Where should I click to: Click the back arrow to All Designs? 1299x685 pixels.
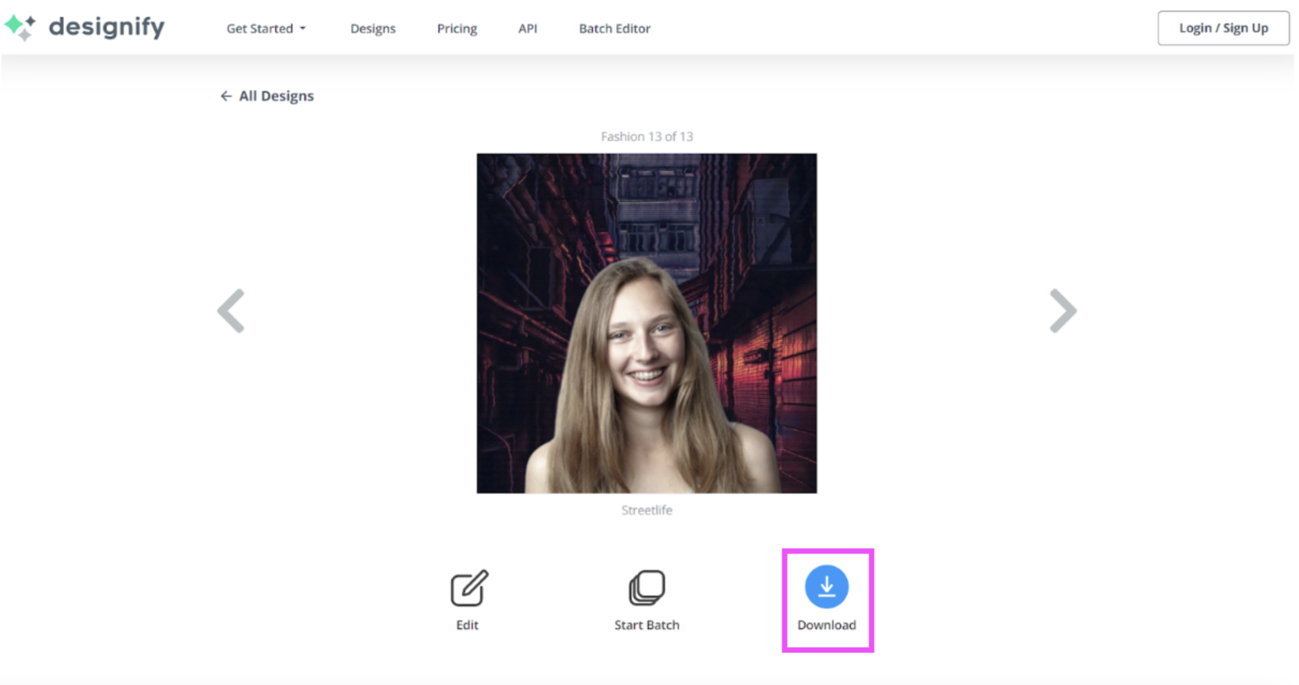point(225,95)
